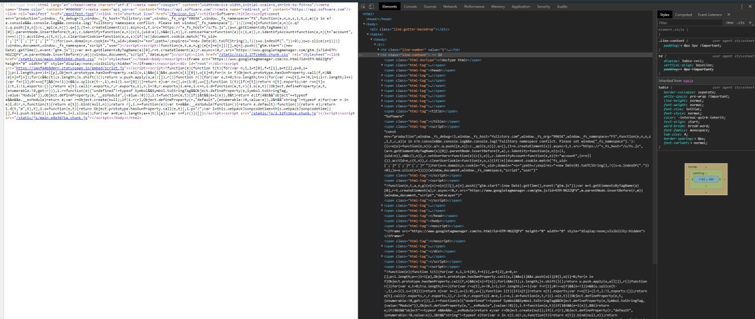Select the line-gutter-backdrop div node
Image resolution: width=755 pixels, height=319 pixels.
pos(409,29)
